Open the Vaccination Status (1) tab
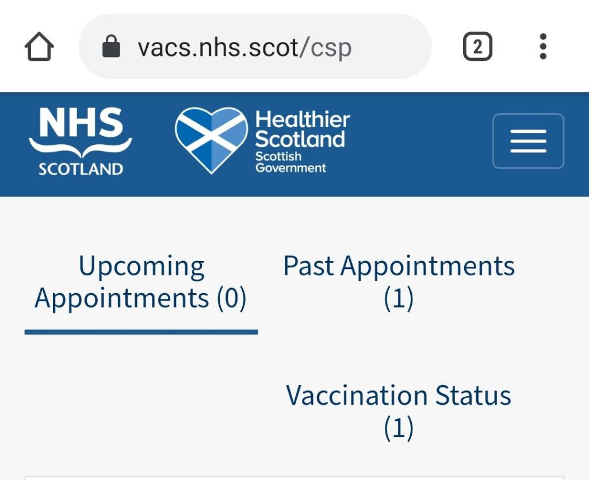 click(x=399, y=412)
